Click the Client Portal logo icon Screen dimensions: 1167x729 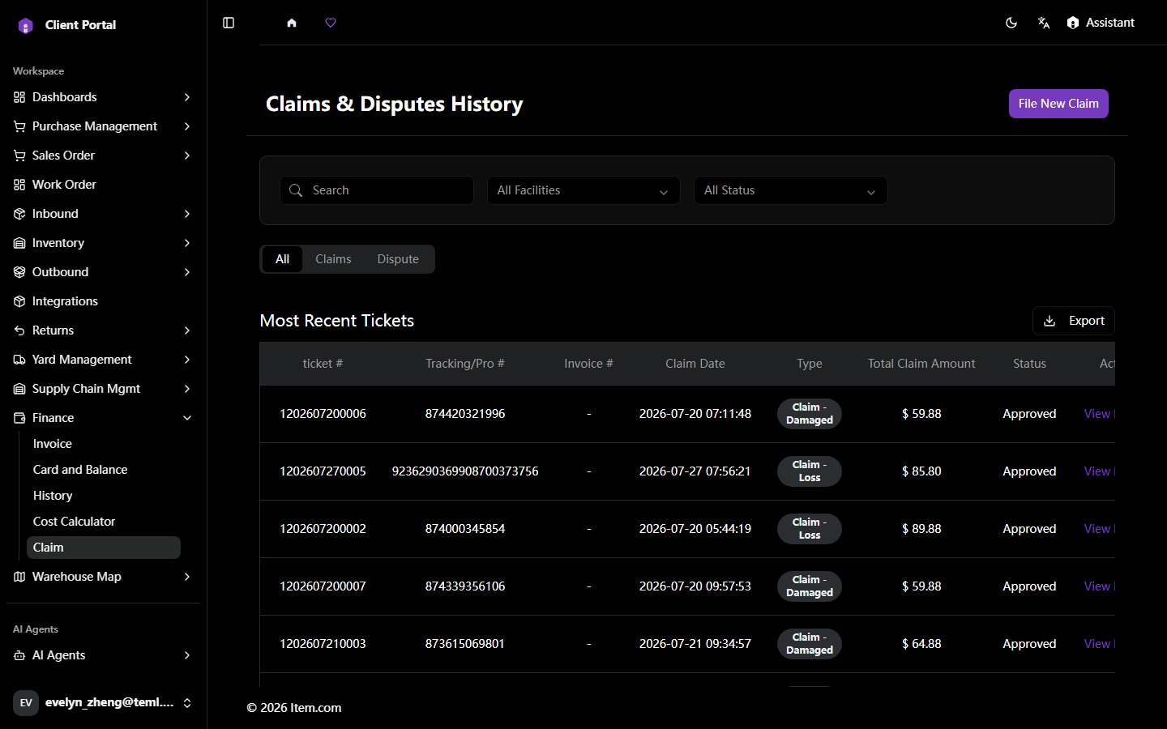(x=26, y=25)
